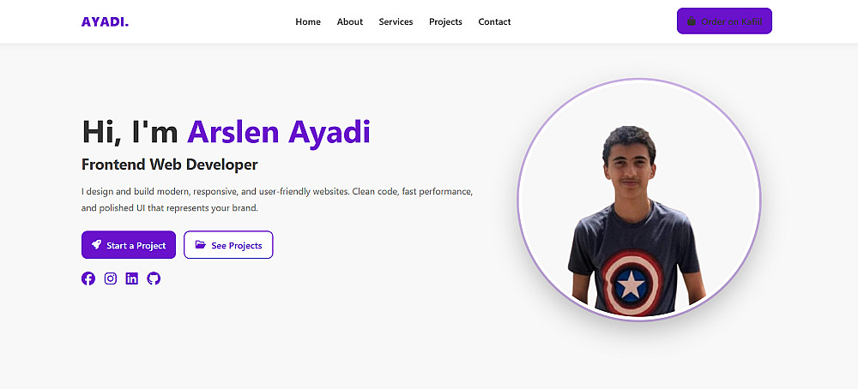Click the See Projects outlined button text
This screenshot has height=389, width=858.
click(x=237, y=246)
